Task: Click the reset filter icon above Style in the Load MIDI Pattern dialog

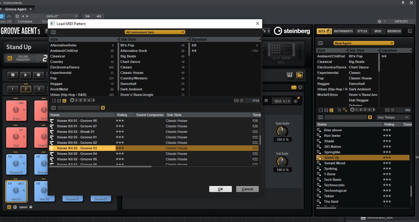Action: 53,32
